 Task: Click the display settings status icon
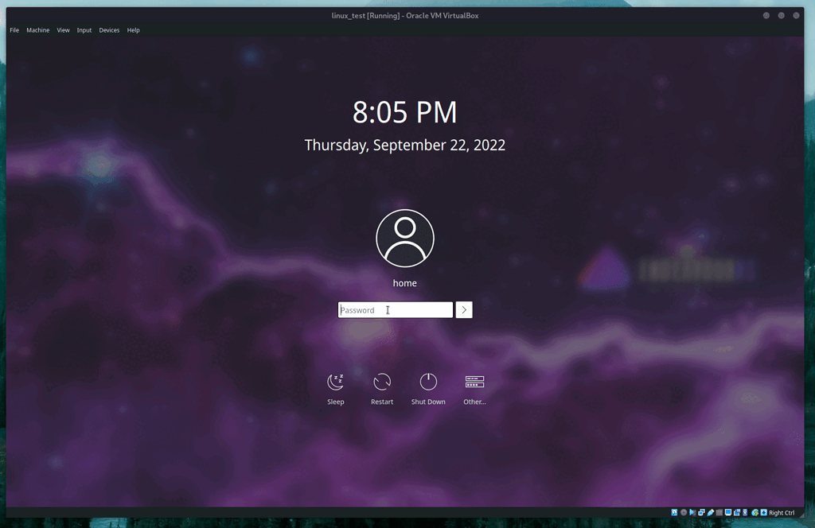pos(728,512)
